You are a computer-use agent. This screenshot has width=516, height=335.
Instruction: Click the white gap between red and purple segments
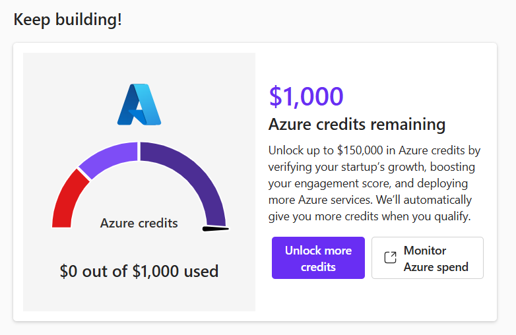click(x=84, y=174)
